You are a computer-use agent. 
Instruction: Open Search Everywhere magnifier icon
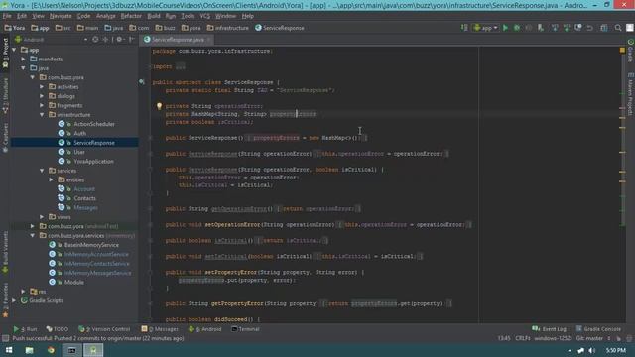pos(618,28)
